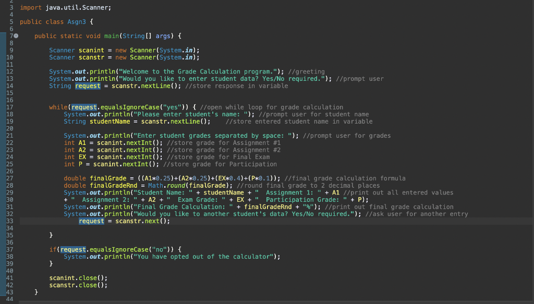
Task: Click the italic 'round' method call
Action: click(176, 186)
